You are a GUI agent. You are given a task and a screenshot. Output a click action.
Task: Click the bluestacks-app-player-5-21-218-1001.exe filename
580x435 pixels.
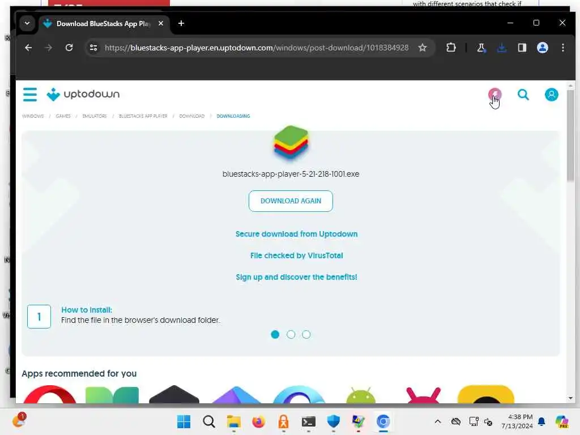291,174
